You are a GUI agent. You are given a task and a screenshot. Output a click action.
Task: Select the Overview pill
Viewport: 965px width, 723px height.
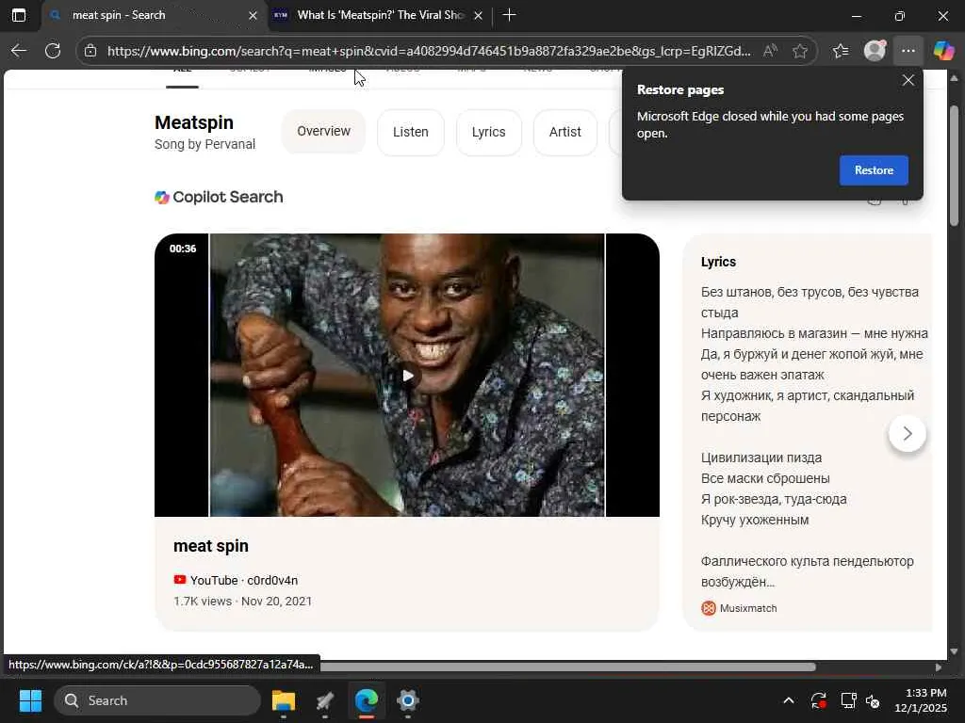tap(324, 132)
